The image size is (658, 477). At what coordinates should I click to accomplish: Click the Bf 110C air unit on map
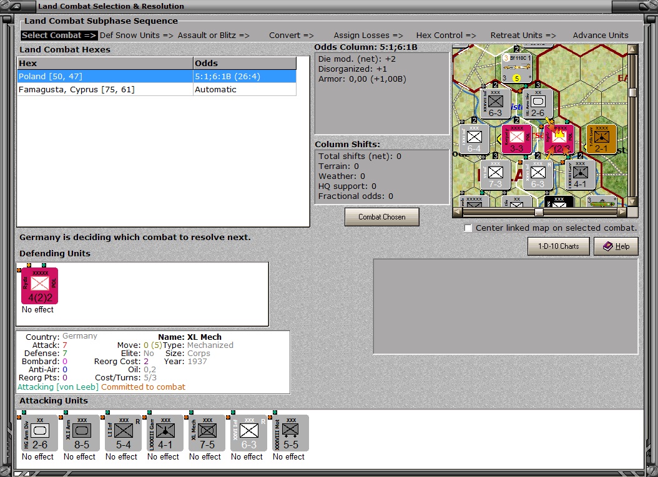point(516,67)
